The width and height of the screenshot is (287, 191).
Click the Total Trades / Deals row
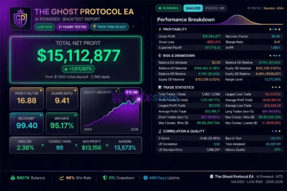(x=189, y=95)
